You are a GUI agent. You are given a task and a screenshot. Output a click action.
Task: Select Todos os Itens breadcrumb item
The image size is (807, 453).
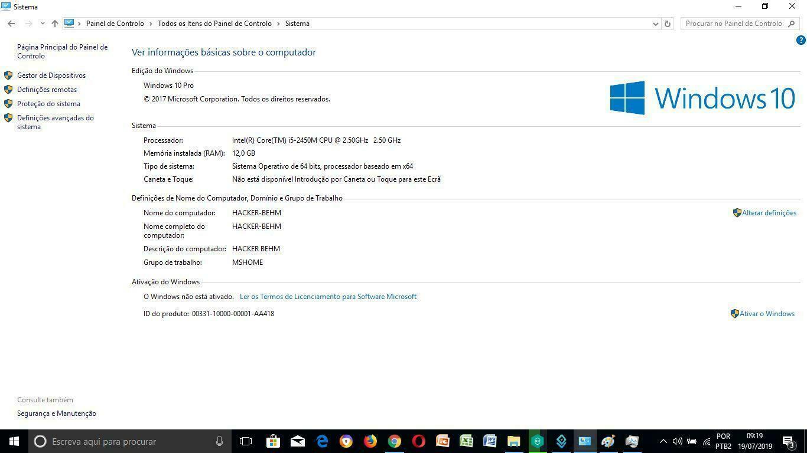pos(214,24)
